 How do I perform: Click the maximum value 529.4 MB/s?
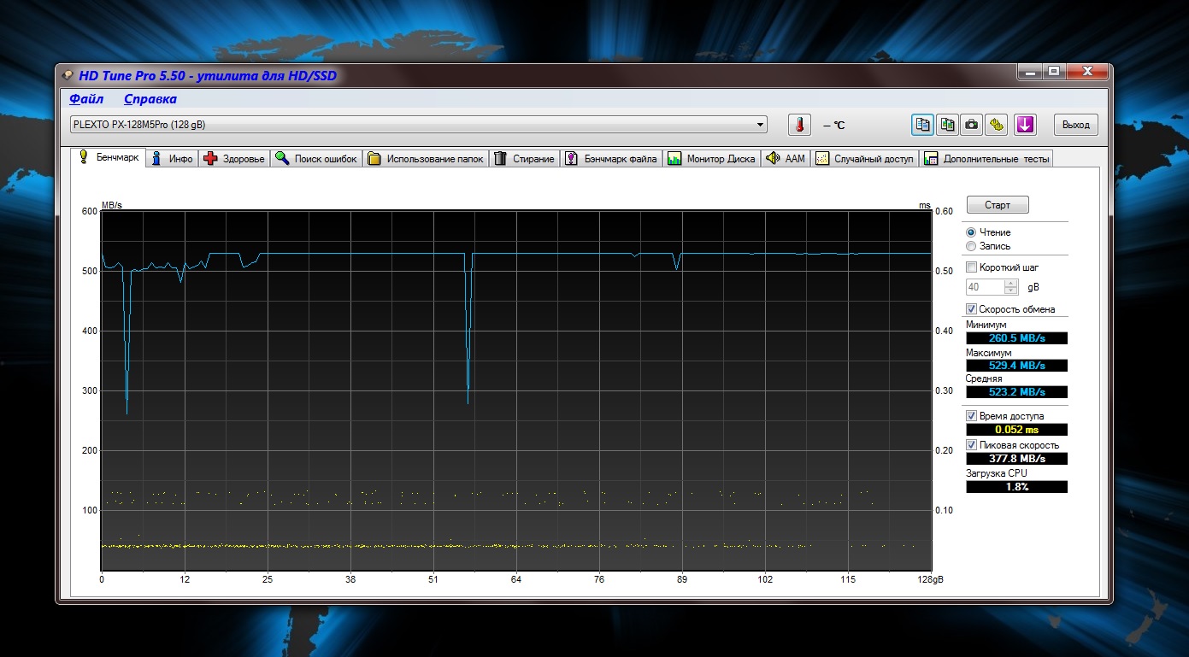coord(1017,365)
